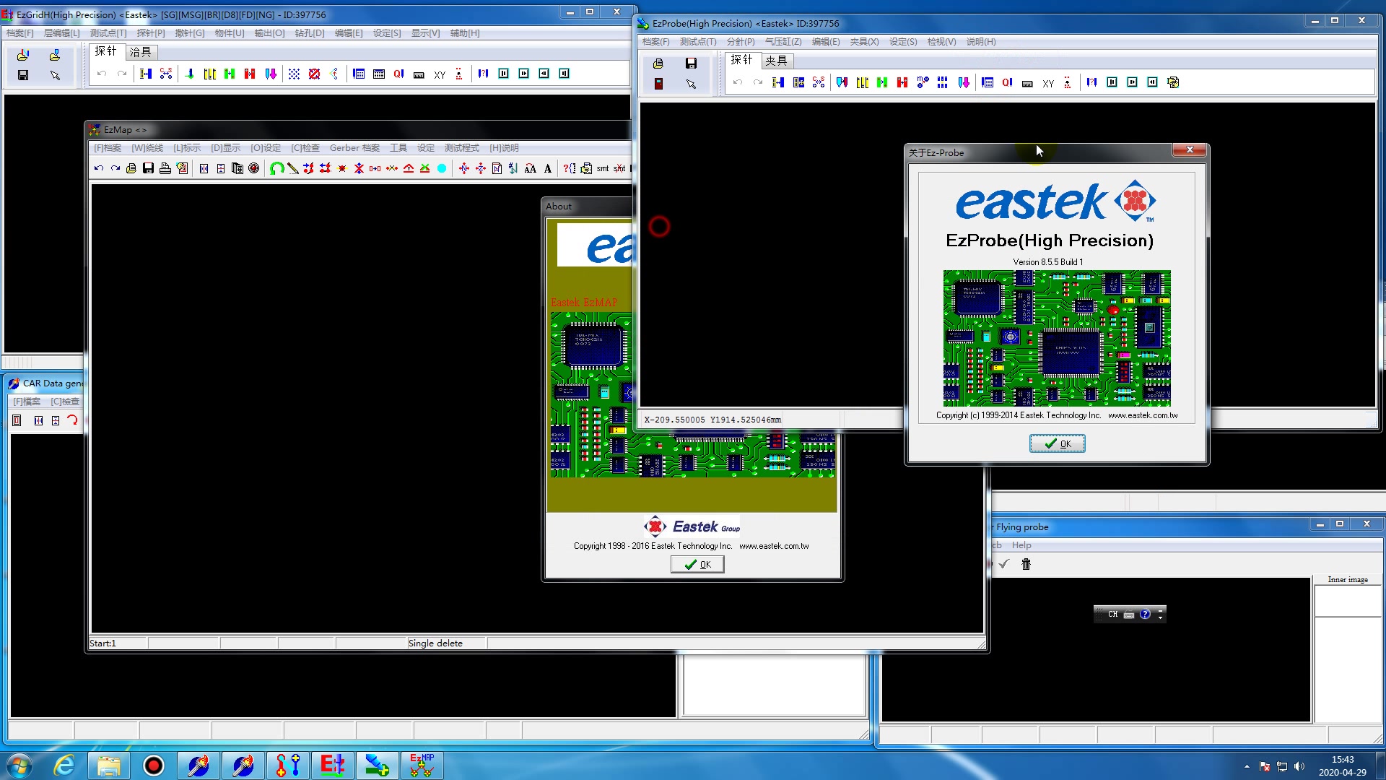
Task: Select the XY coordinate tool in EzProbe toolbar
Action: click(1048, 83)
